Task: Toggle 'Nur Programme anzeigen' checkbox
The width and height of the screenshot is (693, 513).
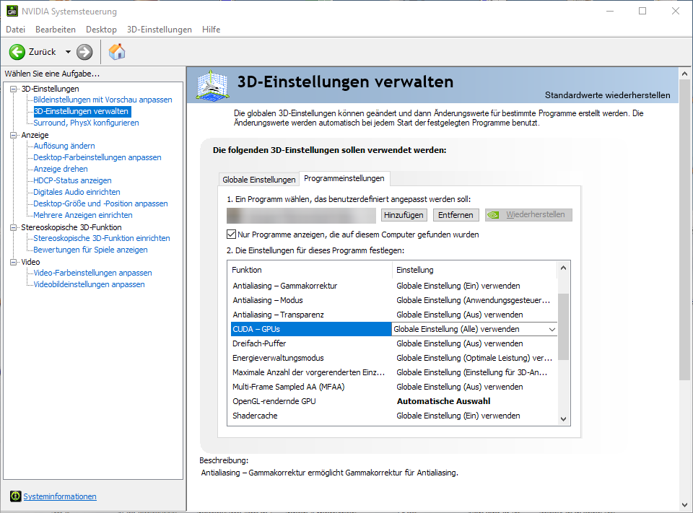Action: click(x=231, y=234)
